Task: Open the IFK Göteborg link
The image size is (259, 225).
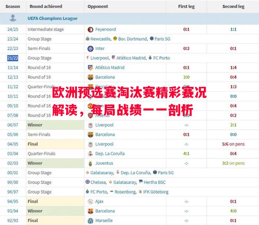Action: (x=156, y=192)
